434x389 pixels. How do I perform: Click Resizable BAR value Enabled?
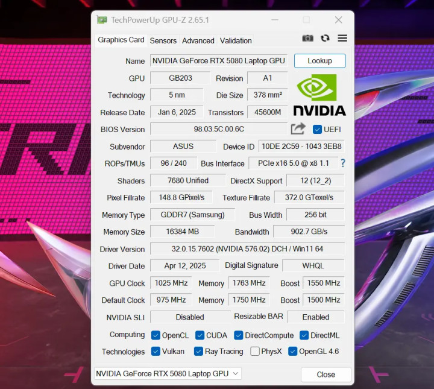coord(316,317)
